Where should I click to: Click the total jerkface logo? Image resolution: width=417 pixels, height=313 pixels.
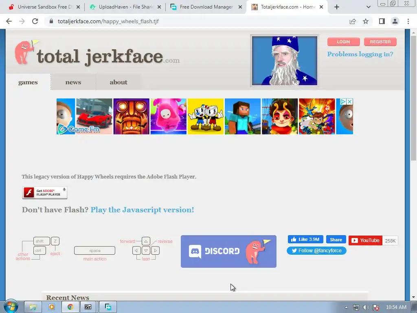(x=97, y=53)
